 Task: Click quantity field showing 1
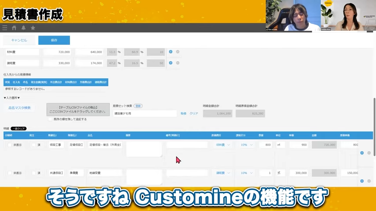click(x=265, y=173)
